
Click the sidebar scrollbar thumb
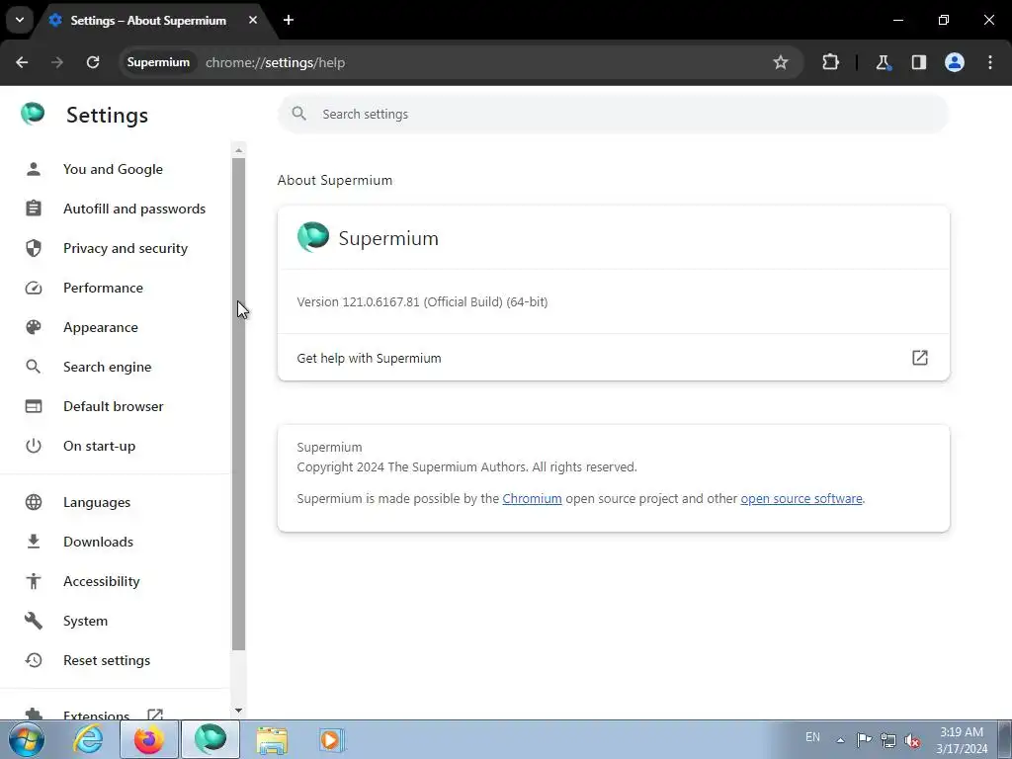239,404
